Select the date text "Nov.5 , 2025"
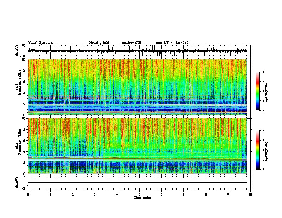282x218 pixels. pos(99,43)
